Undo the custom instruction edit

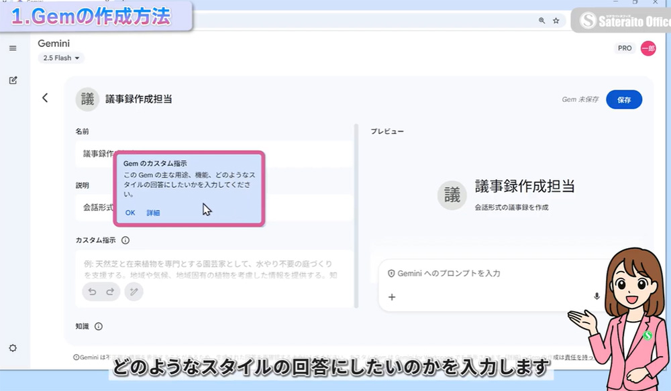(x=92, y=292)
